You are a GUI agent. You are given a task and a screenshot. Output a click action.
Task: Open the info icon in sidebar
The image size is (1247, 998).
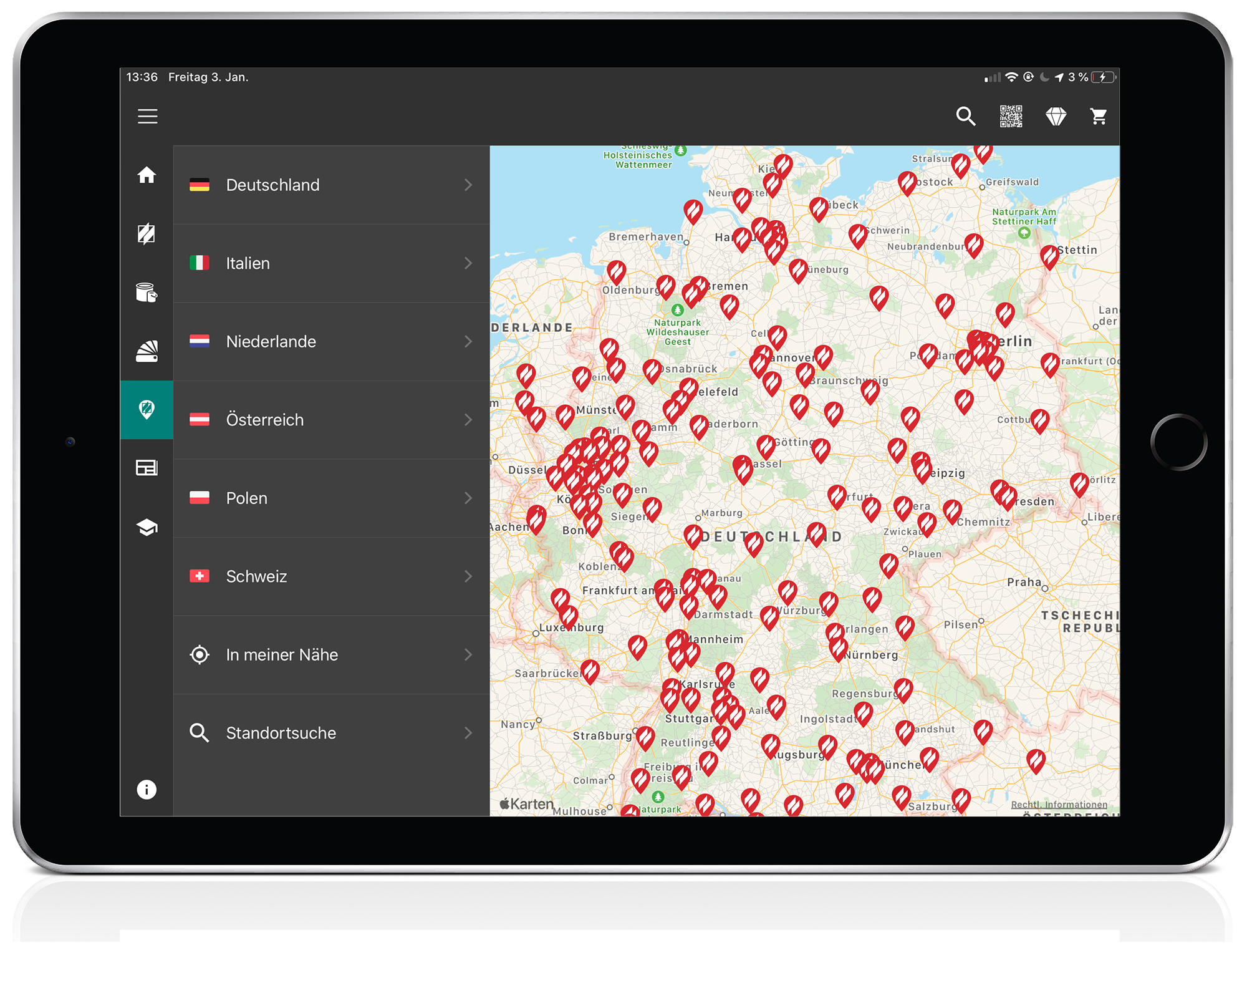[147, 790]
